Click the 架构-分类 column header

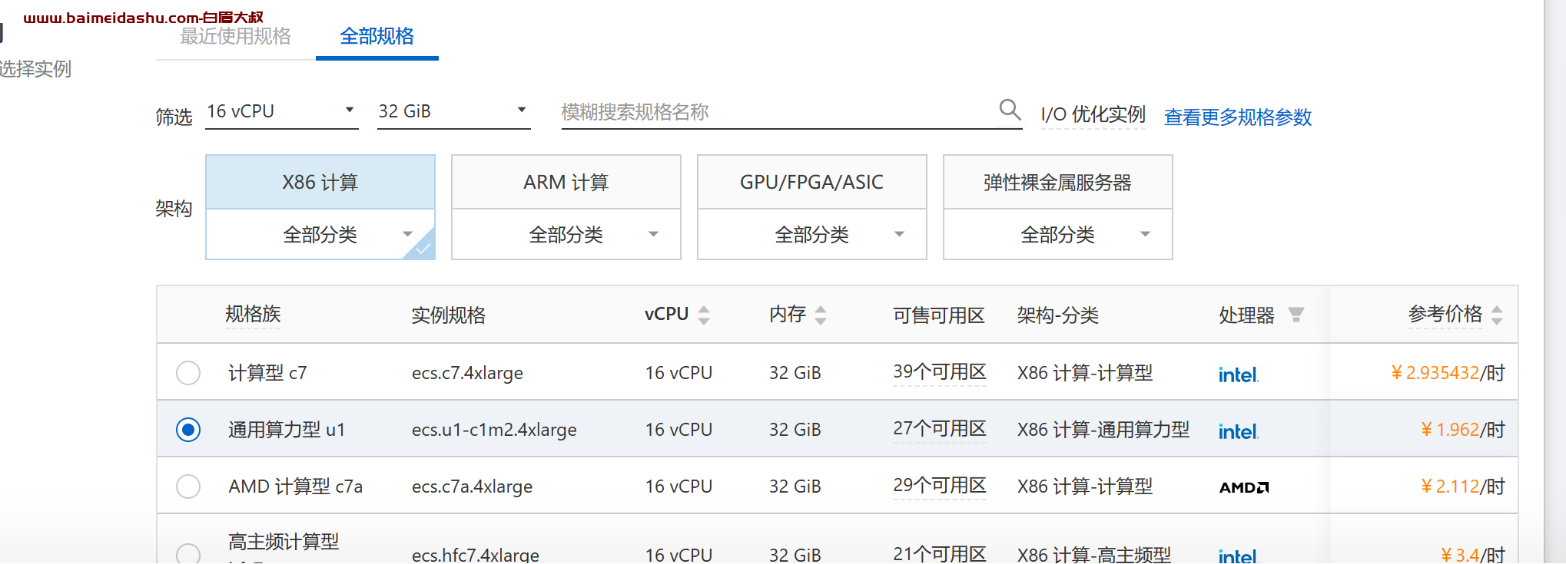[1058, 315]
